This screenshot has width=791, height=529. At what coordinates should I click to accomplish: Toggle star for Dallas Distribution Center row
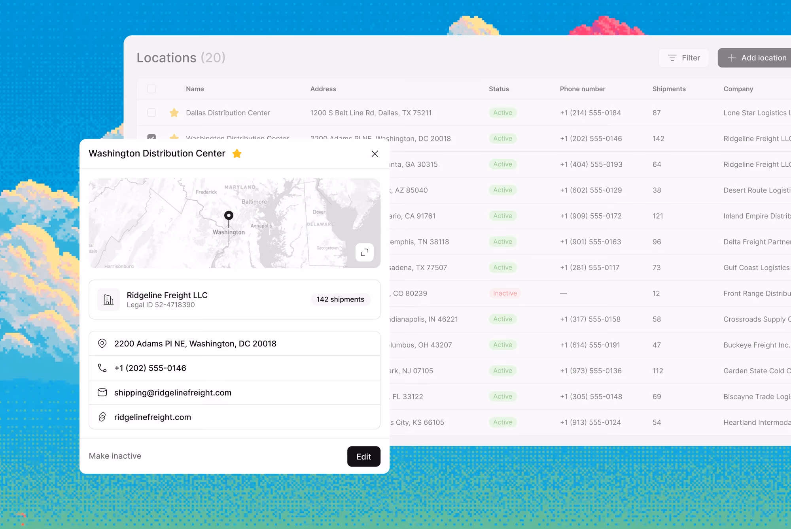coord(174,113)
